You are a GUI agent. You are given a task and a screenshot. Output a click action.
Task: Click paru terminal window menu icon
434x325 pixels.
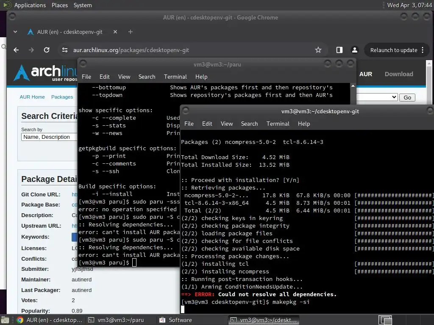pyautogui.click(x=83, y=64)
